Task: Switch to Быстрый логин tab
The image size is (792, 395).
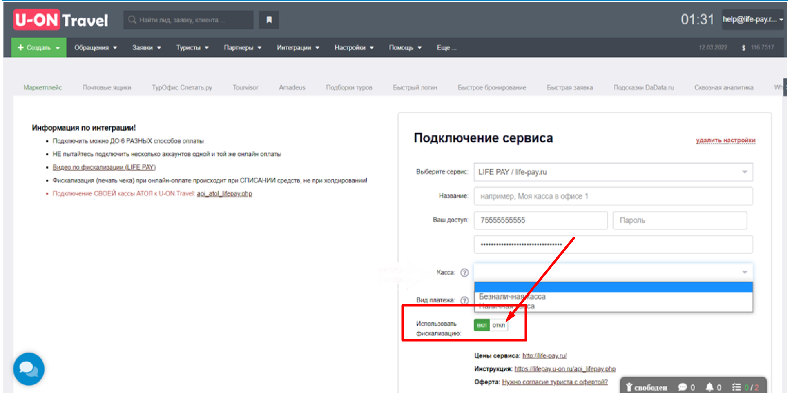Action: pyautogui.click(x=415, y=87)
